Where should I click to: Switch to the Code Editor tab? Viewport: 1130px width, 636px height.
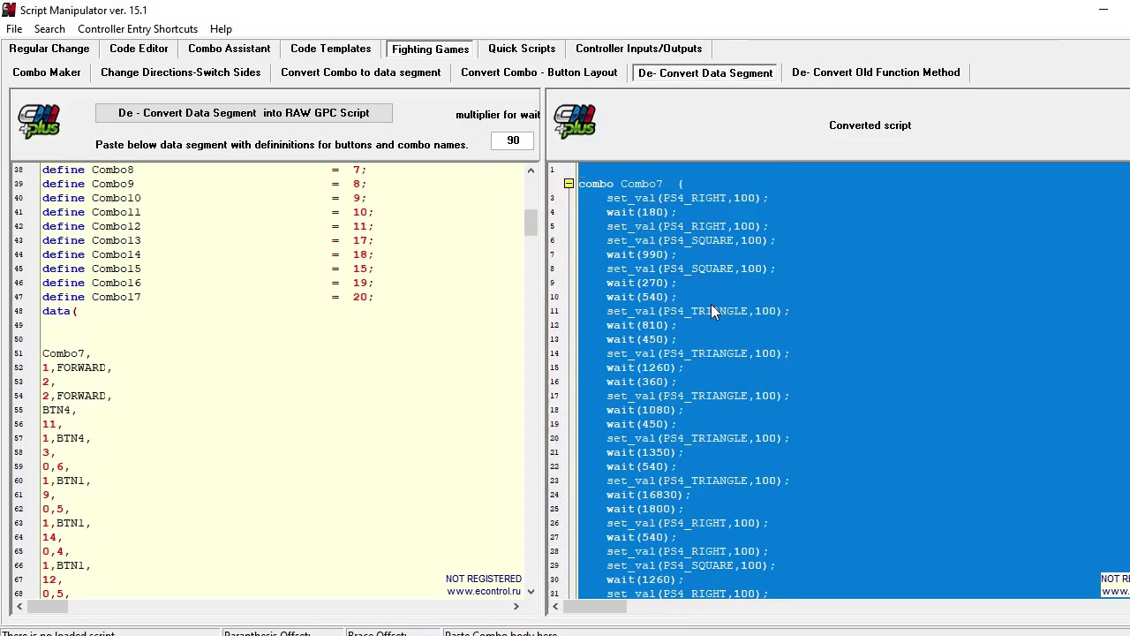[139, 49]
